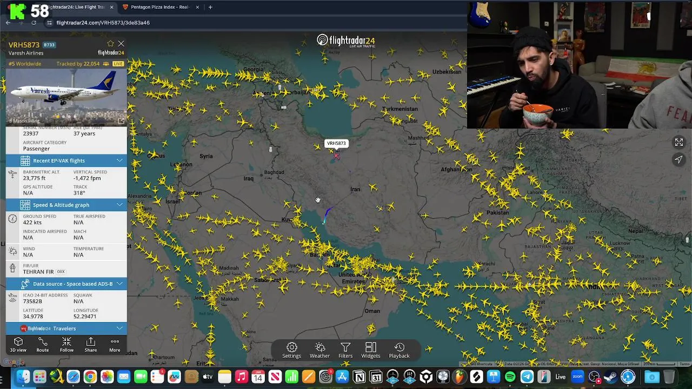This screenshot has height=389, width=692.
Task: Open aircraft photo in external link
Action: [x=121, y=121]
